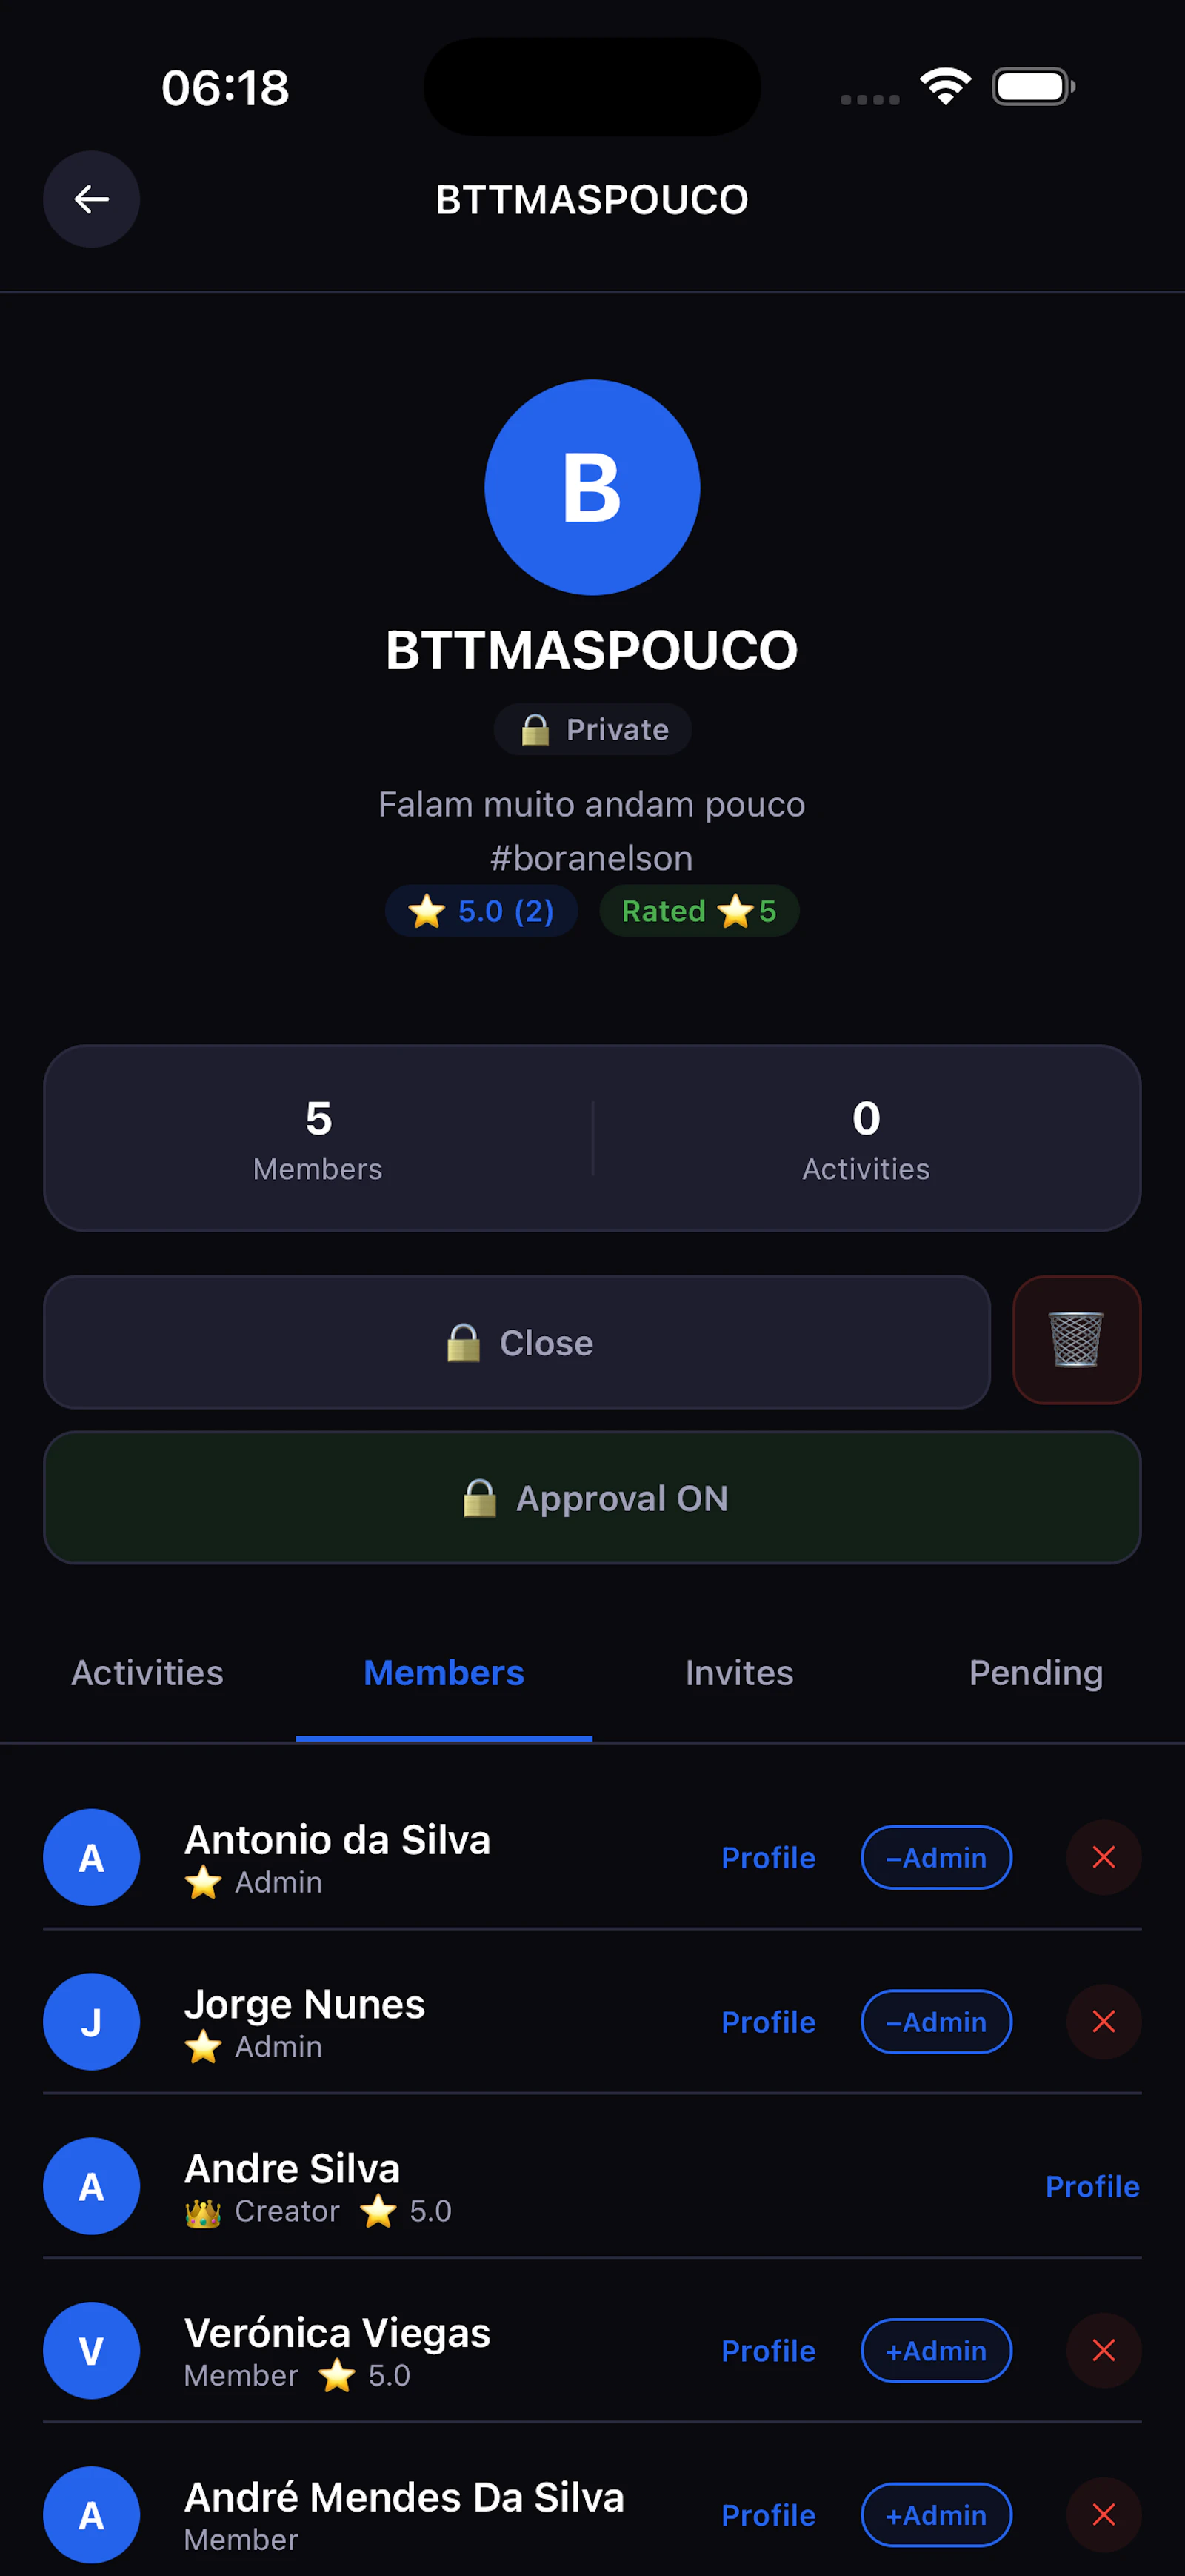Promote Verónica Viegas with +Admin

pos(936,2350)
